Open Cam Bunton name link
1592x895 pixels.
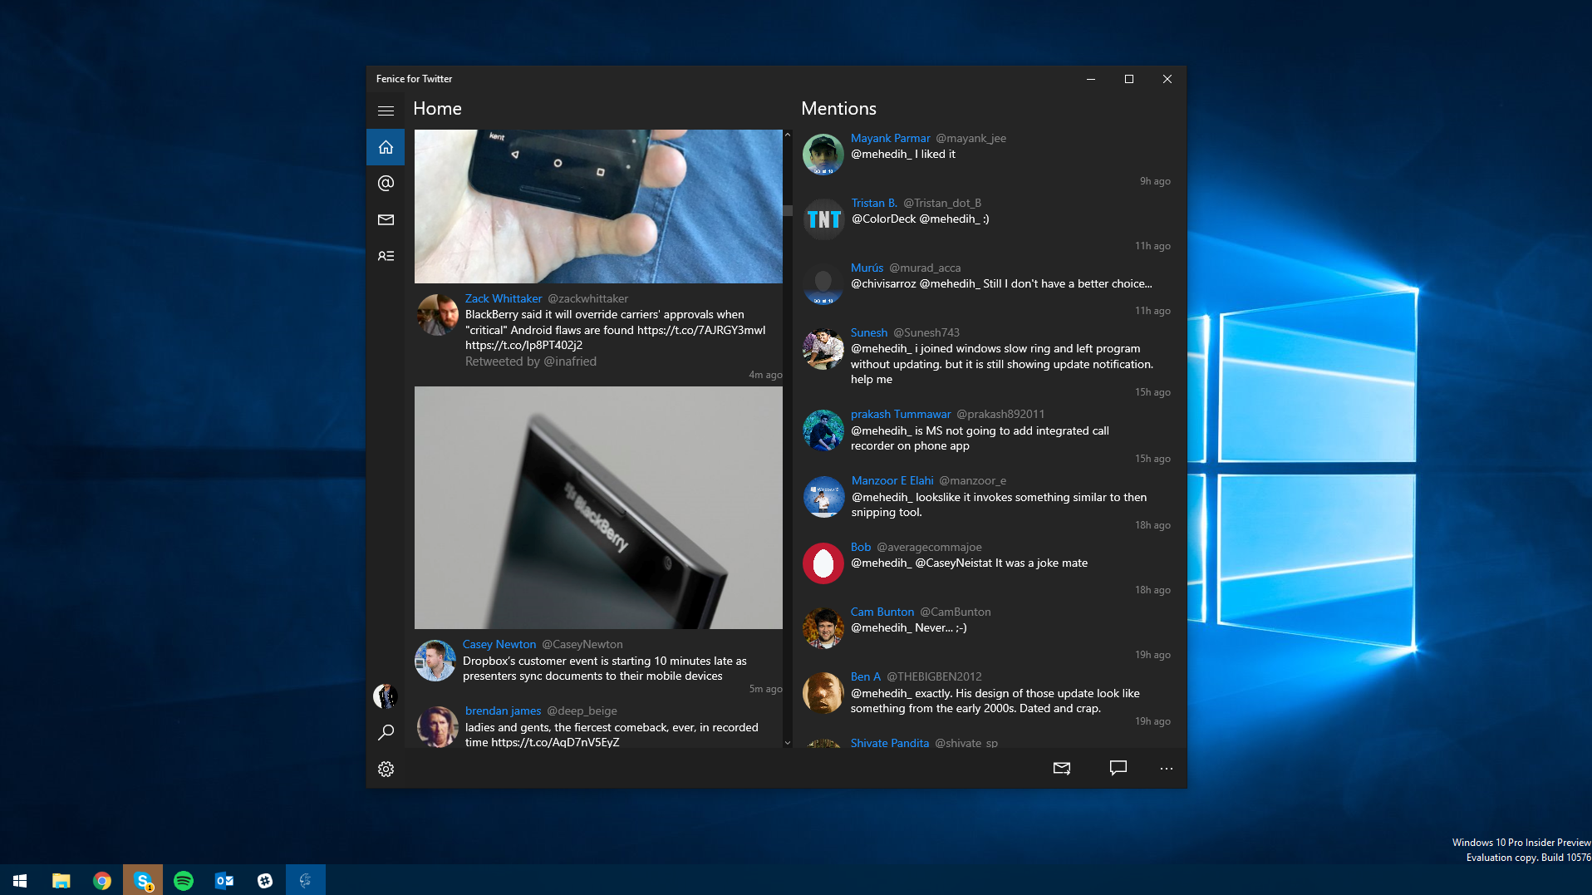pos(882,612)
